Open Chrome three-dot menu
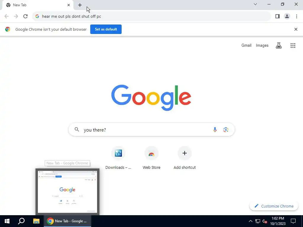303x227 pixels. pyautogui.click(x=296, y=16)
